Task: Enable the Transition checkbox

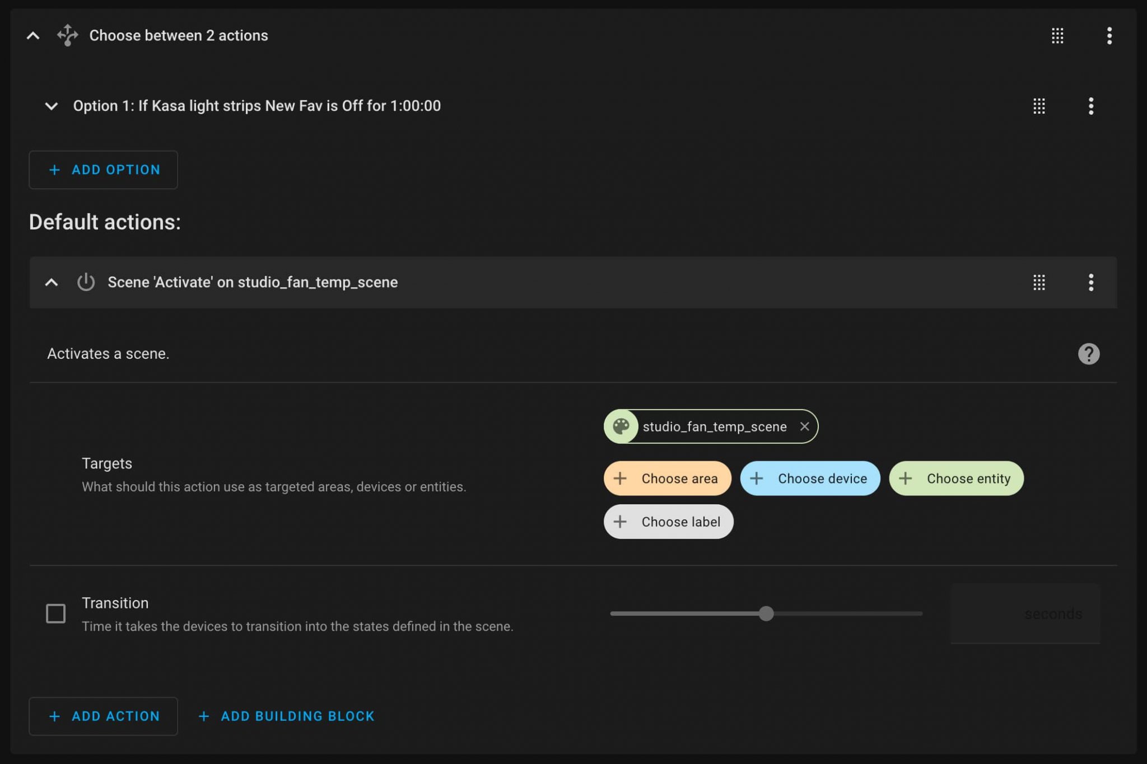Action: click(x=55, y=614)
